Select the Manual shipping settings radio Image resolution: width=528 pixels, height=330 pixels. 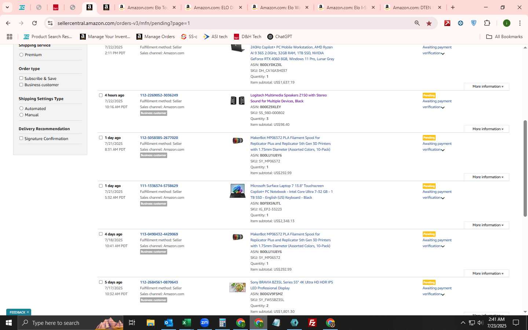click(x=21, y=115)
